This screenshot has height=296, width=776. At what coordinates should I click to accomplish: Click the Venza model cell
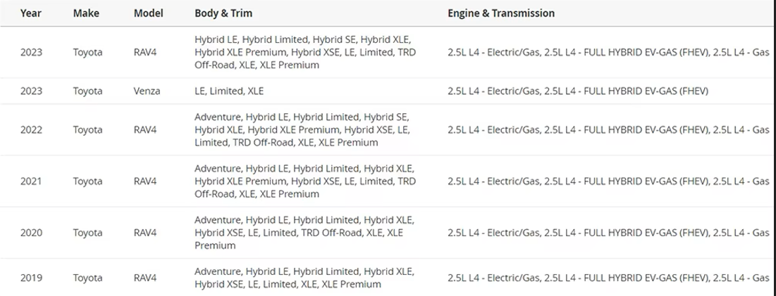pos(147,91)
